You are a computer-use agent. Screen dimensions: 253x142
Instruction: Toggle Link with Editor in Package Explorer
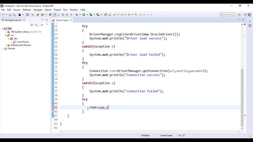(x=36, y=25)
